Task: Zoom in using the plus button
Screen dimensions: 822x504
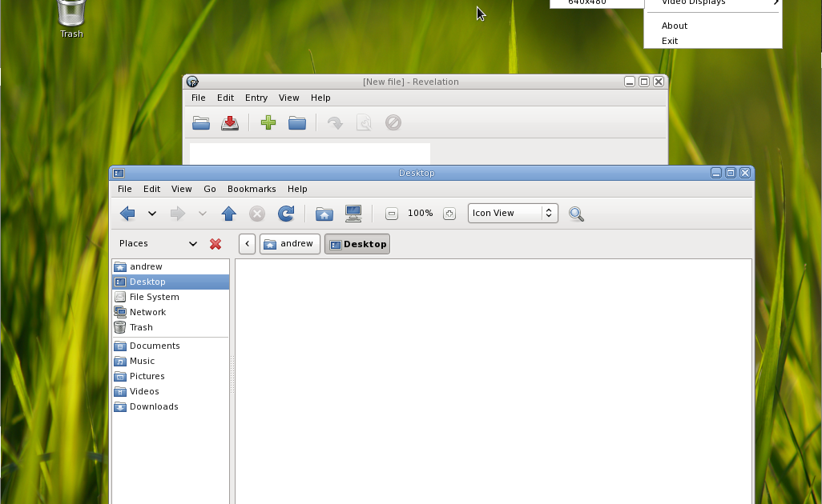Action: (x=449, y=214)
